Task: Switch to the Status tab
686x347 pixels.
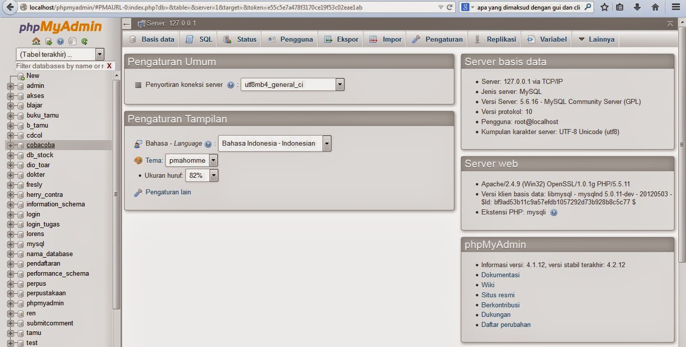Action: point(240,39)
